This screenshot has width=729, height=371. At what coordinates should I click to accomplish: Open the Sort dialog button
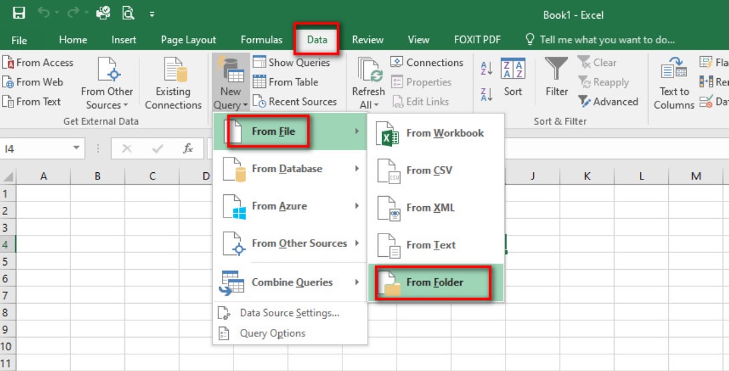(x=513, y=77)
